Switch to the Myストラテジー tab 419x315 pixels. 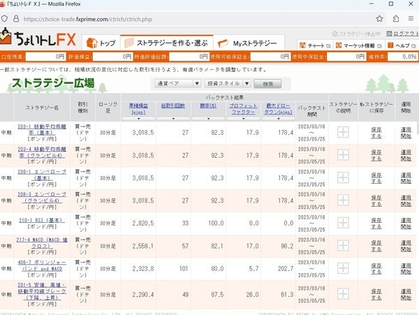(x=249, y=43)
